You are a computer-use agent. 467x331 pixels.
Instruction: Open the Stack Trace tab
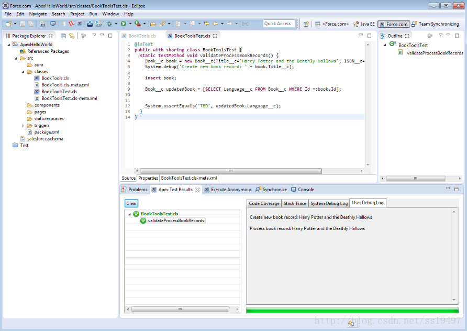click(x=295, y=203)
